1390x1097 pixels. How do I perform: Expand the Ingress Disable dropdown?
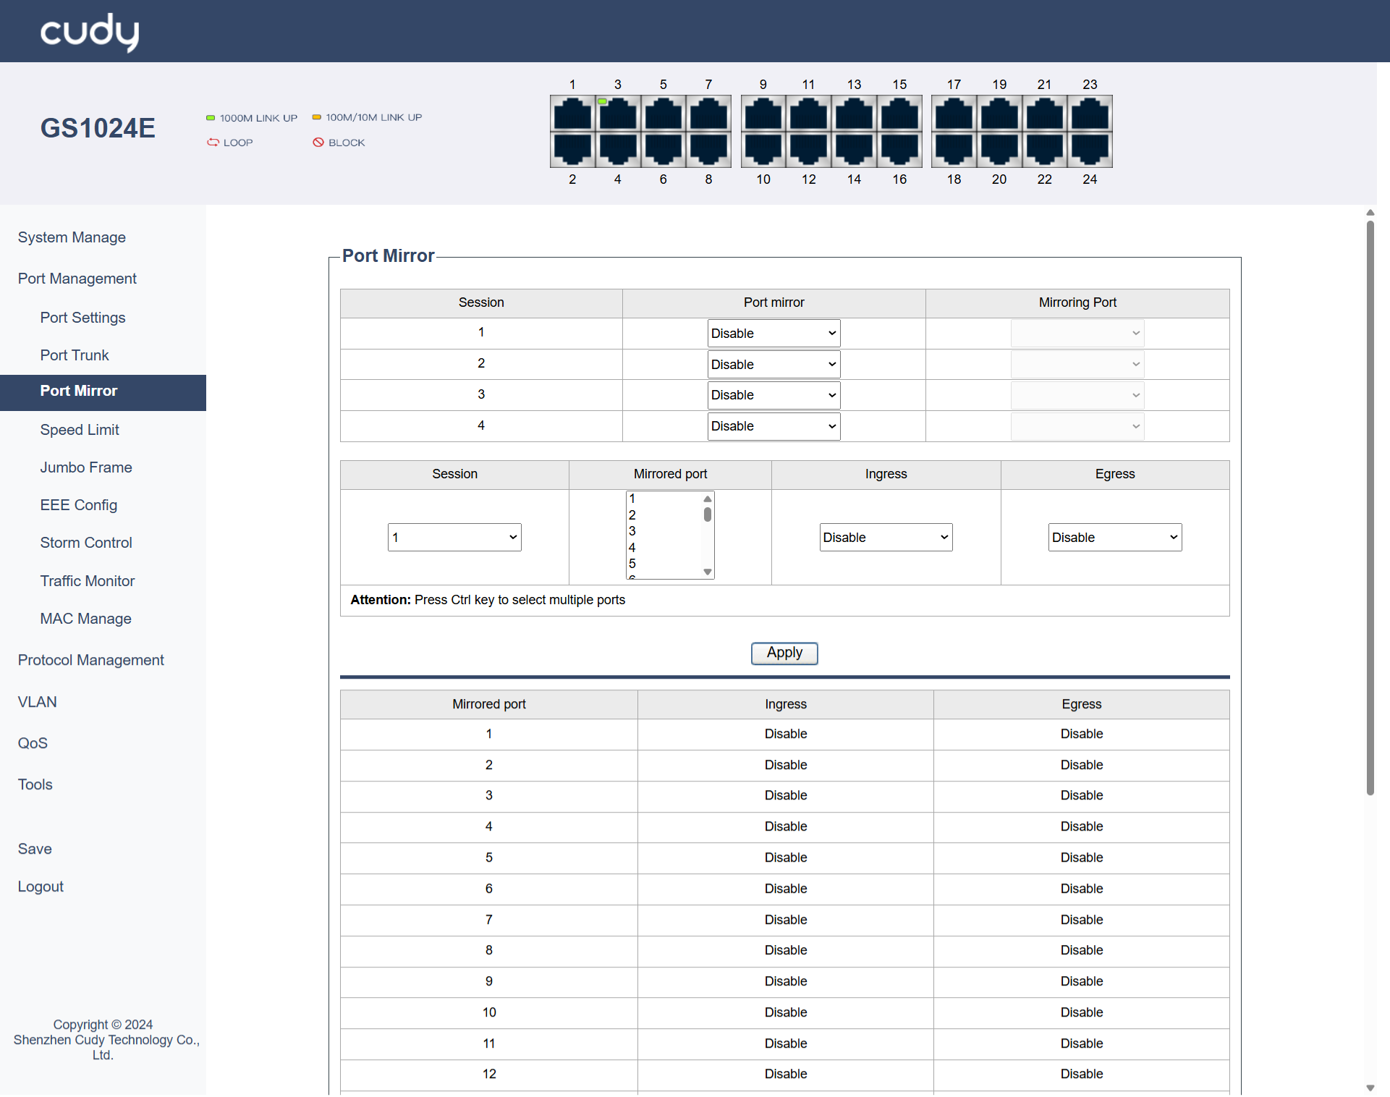pyautogui.click(x=886, y=538)
